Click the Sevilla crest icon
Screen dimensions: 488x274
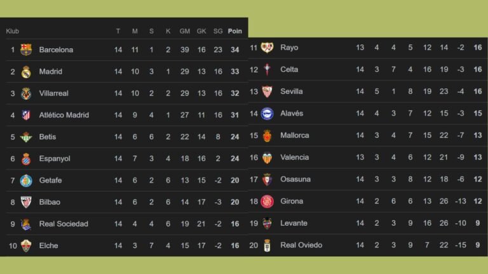coord(267,91)
